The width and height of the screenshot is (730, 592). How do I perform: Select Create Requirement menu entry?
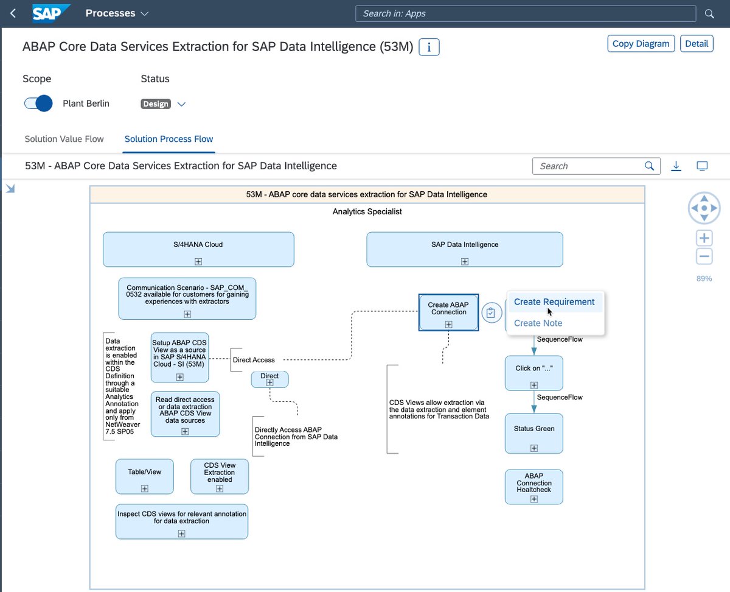[554, 302]
